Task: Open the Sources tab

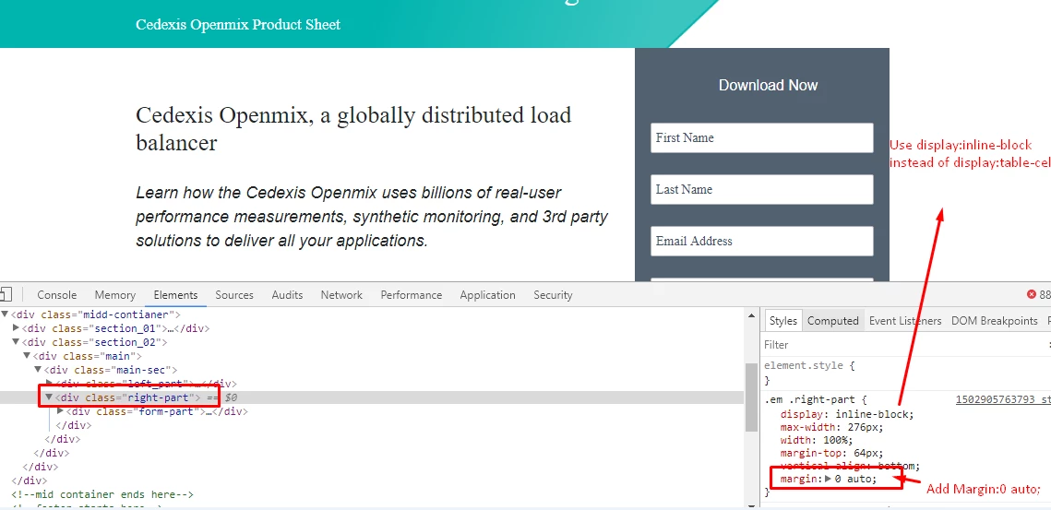Action: 234,295
